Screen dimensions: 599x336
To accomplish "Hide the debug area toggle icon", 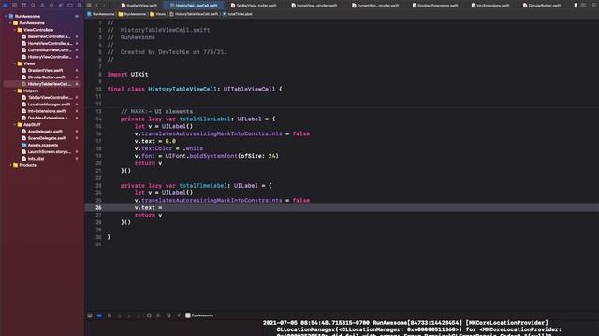I will [90, 315].
